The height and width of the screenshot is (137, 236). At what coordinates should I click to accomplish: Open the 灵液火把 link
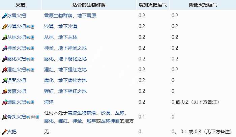click(x=17, y=91)
